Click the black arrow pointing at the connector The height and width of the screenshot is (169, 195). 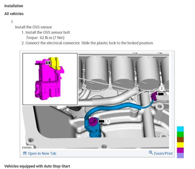[160, 94]
